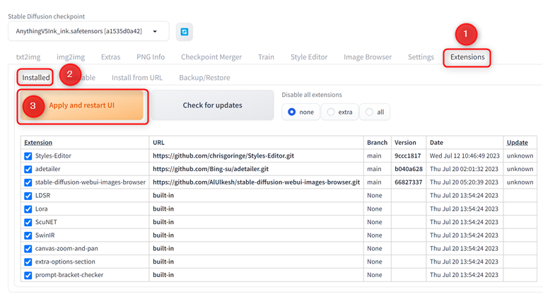Toggle the adetailer extension checkbox
543x299 pixels.
tap(28, 169)
